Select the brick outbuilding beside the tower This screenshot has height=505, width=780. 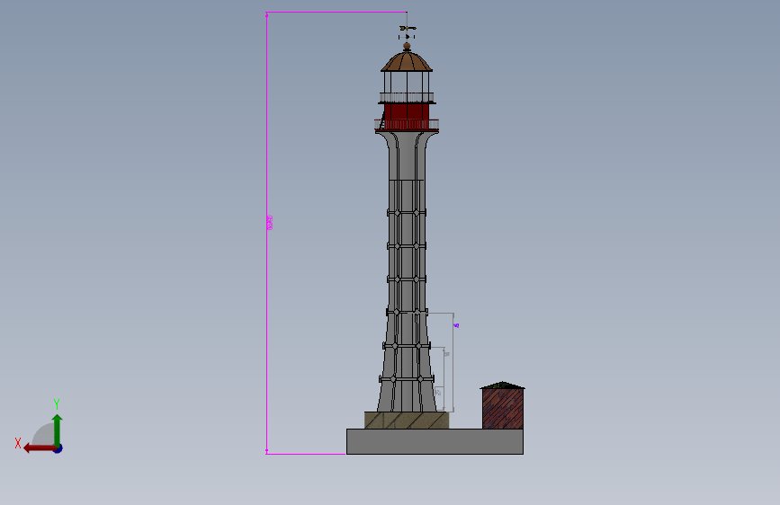click(502, 405)
